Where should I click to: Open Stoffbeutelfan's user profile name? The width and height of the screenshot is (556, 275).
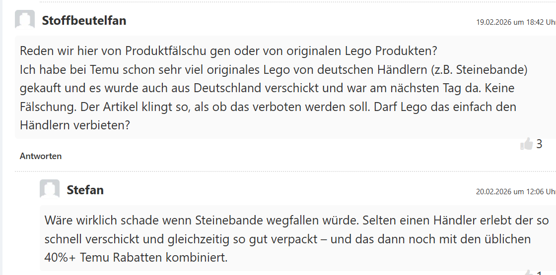(x=84, y=20)
